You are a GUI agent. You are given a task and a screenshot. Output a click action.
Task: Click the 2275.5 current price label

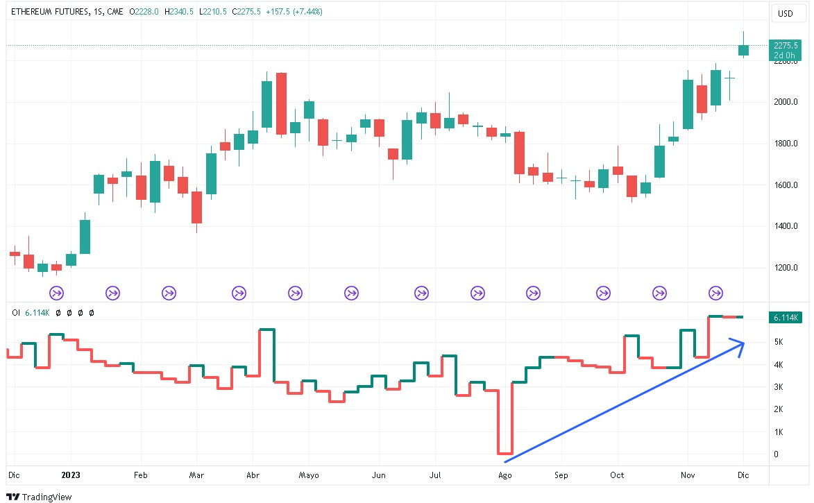[x=785, y=45]
